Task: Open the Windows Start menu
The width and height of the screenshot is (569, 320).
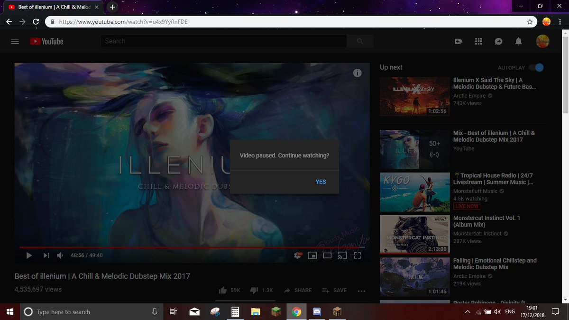Action: click(9, 312)
